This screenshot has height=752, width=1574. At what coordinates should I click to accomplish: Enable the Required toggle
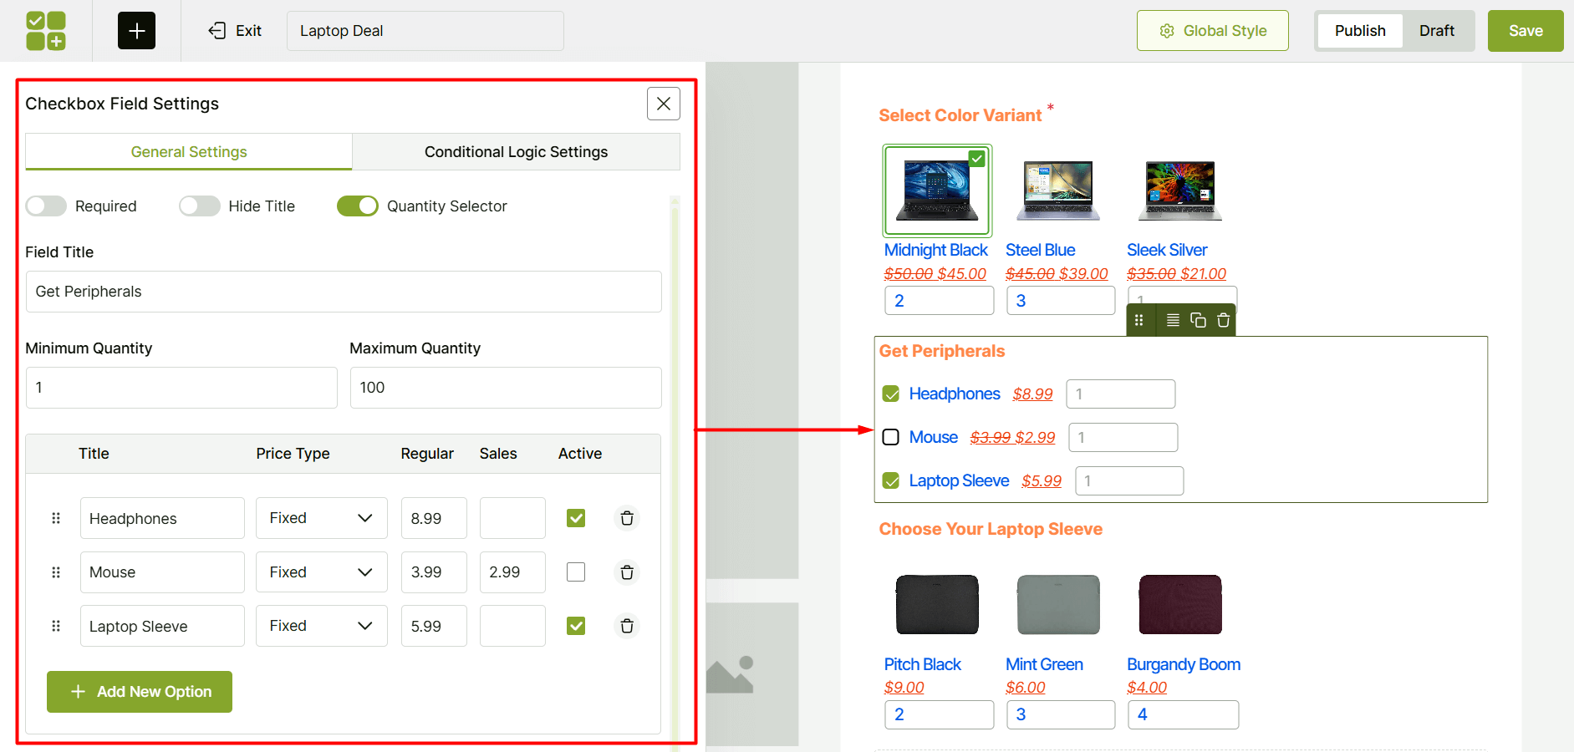point(46,206)
